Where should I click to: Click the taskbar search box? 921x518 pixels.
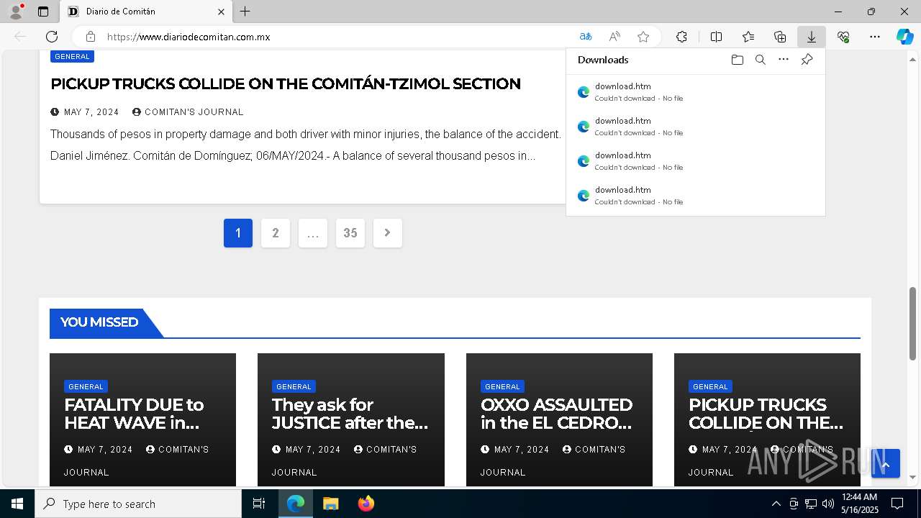(x=138, y=504)
